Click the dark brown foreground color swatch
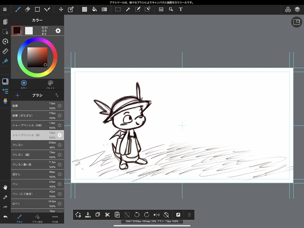The height and width of the screenshot is (228, 304). point(17,30)
